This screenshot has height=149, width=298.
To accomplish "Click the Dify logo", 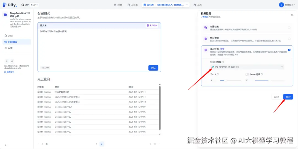I will (10, 5).
